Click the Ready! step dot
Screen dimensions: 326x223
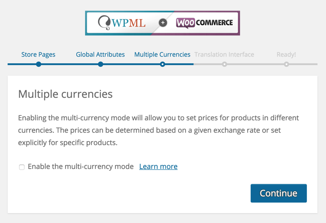pos(286,64)
